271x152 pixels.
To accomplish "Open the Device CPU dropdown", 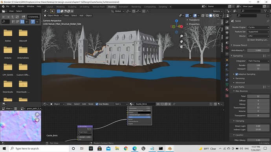I will tap(258, 36).
